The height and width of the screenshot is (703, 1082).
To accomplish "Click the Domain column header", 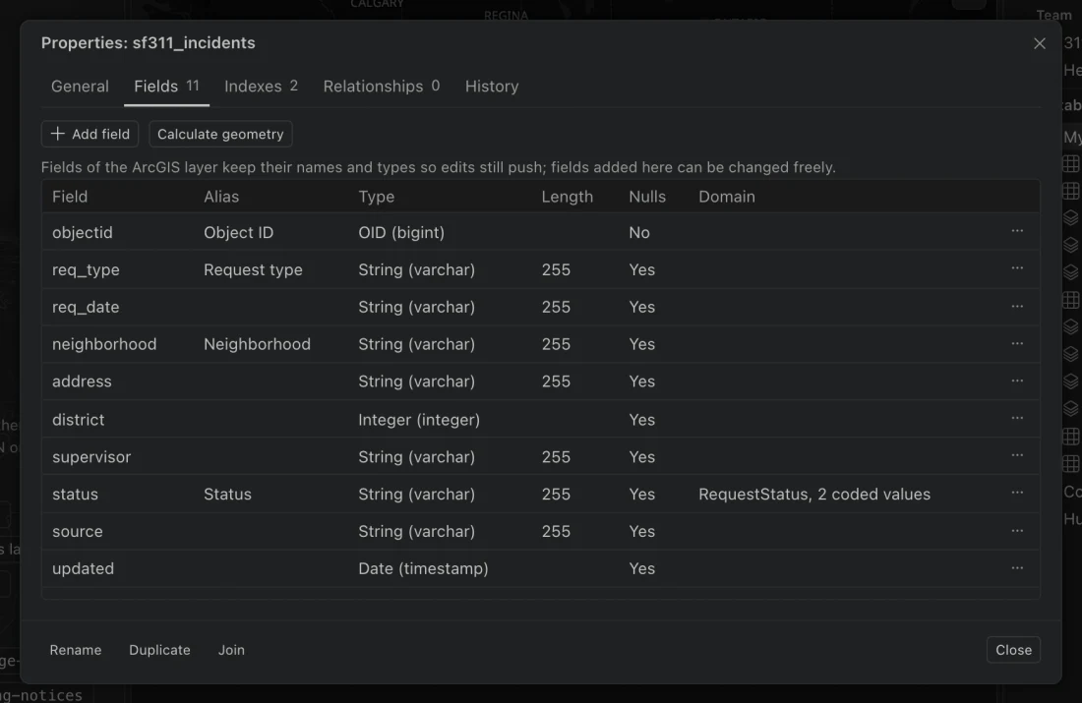I will [727, 197].
